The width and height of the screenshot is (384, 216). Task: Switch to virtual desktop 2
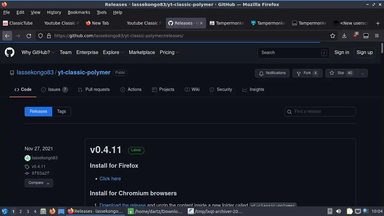pos(20,211)
